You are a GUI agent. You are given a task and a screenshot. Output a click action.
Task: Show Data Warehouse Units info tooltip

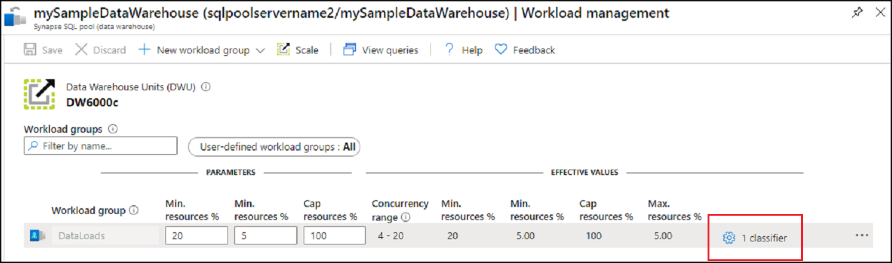[x=206, y=87]
